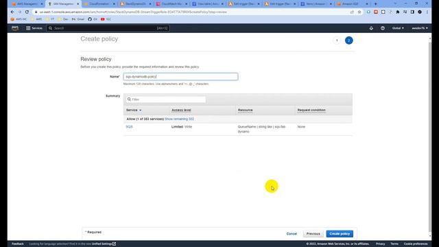439x247 pixels.
Task: Click the site lock icon in address bar
Action: tap(36, 12)
